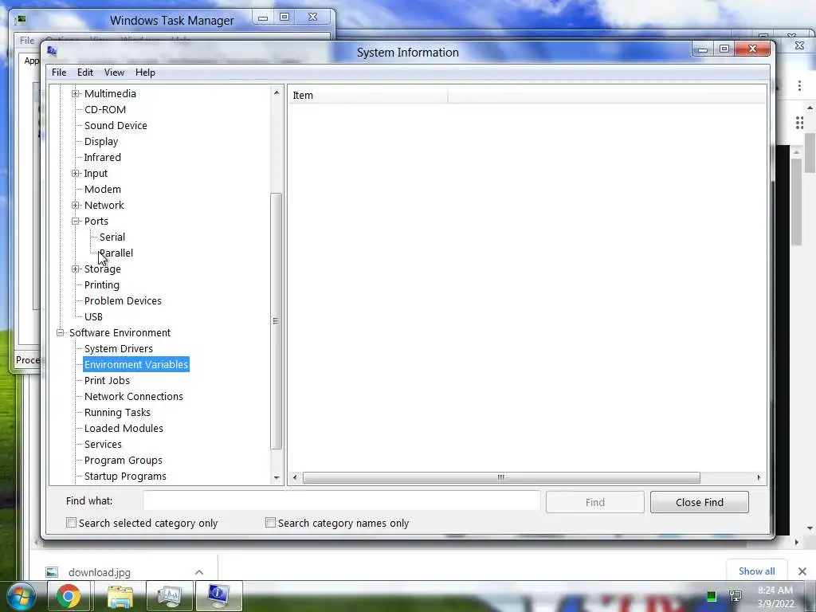Click Show all downloads link

click(x=757, y=571)
